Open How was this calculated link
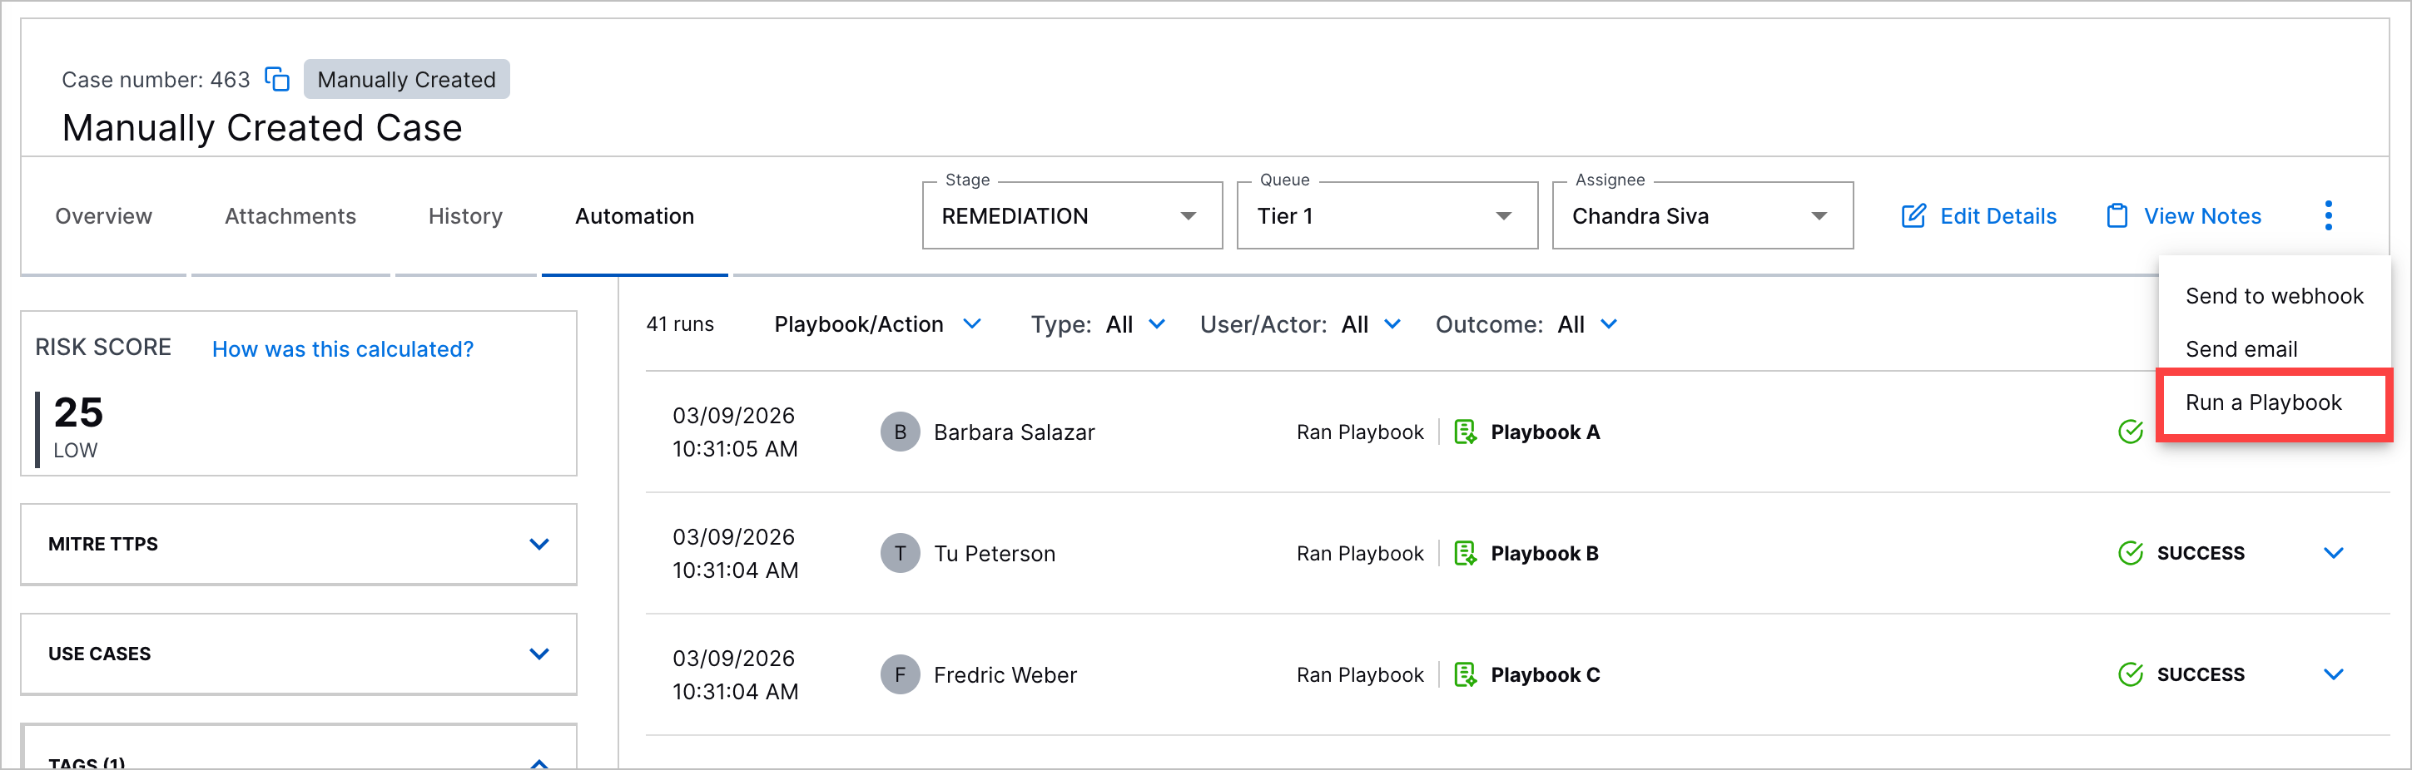 (343, 349)
